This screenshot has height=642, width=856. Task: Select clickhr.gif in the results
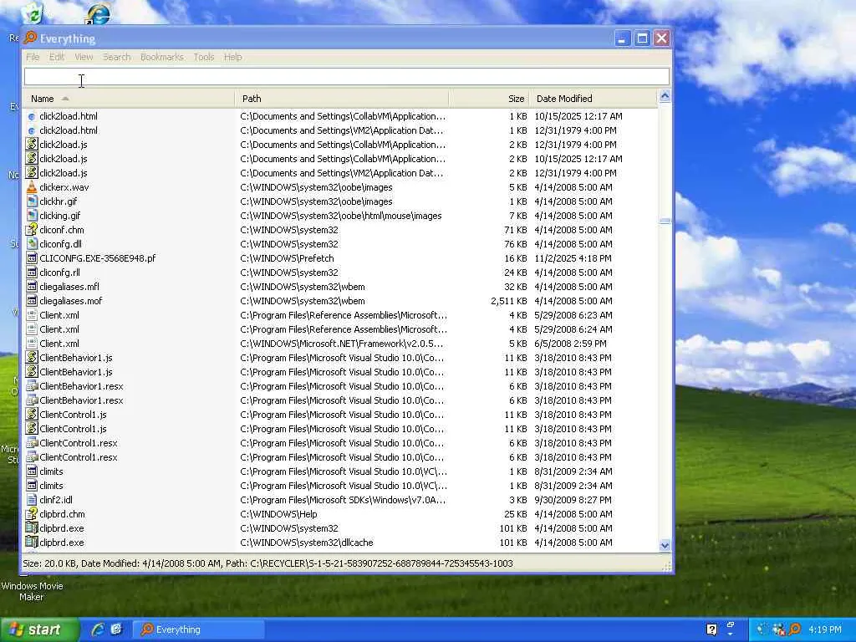pyautogui.click(x=59, y=201)
